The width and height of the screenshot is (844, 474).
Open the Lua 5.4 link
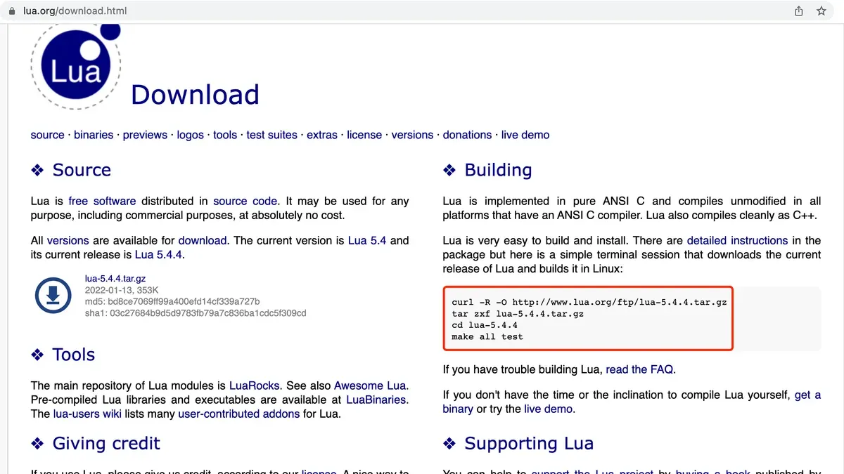[367, 240]
